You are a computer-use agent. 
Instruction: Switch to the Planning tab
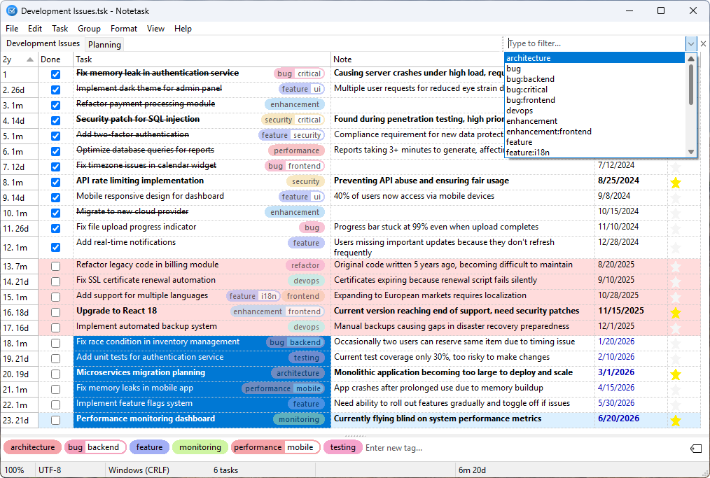click(x=104, y=43)
